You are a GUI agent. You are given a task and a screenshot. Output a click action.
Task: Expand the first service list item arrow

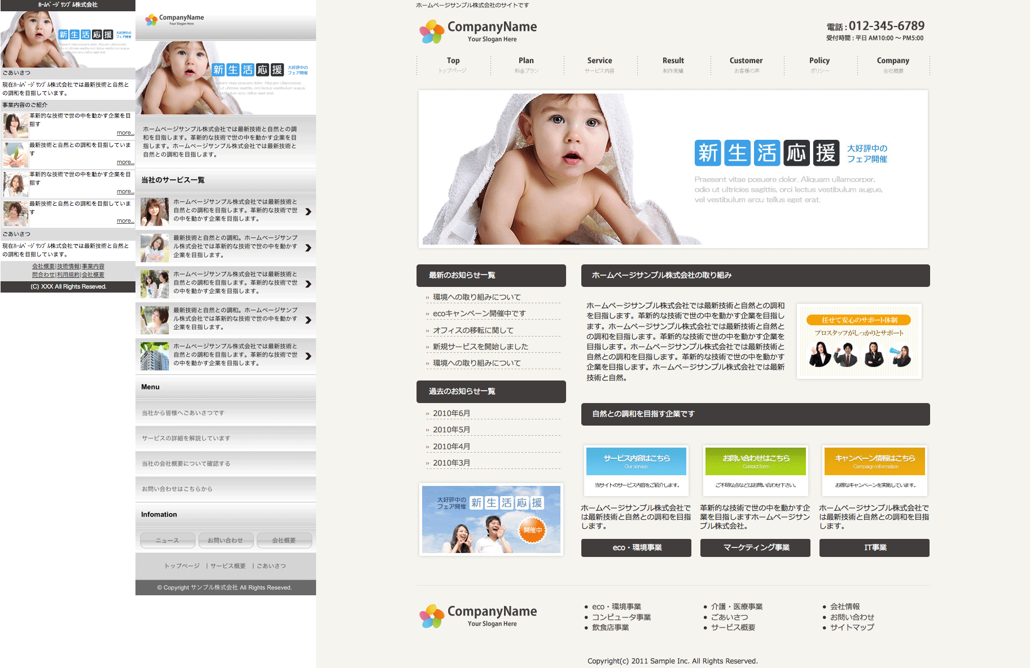308,212
